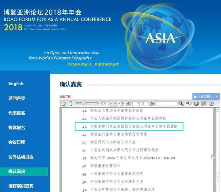This screenshot has width=221, height=192.
Task: Click the document search text field
Action: [167, 104]
